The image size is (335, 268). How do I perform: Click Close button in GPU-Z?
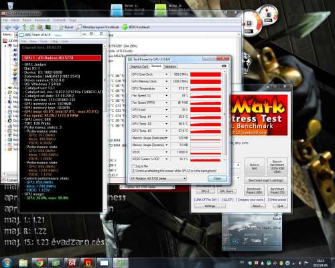pos(217,178)
